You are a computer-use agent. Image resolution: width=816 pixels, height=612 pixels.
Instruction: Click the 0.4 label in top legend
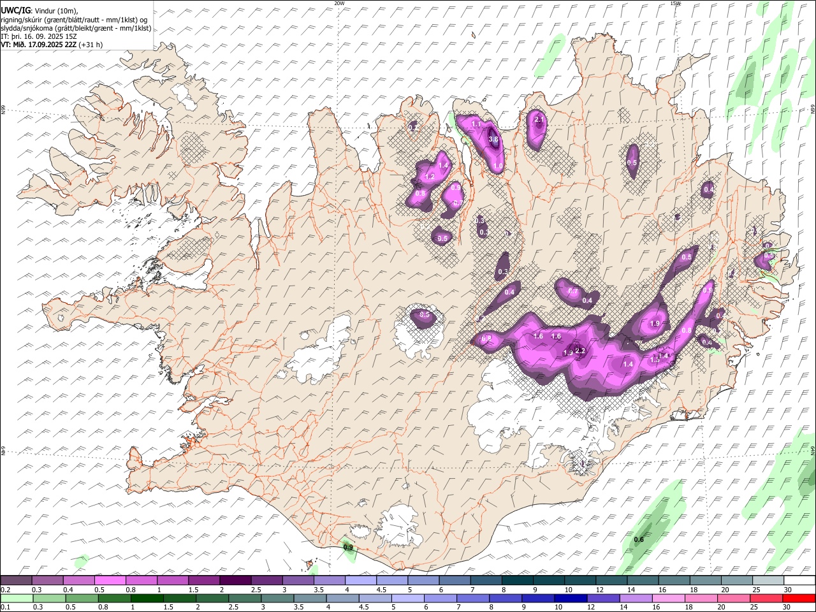(68, 590)
